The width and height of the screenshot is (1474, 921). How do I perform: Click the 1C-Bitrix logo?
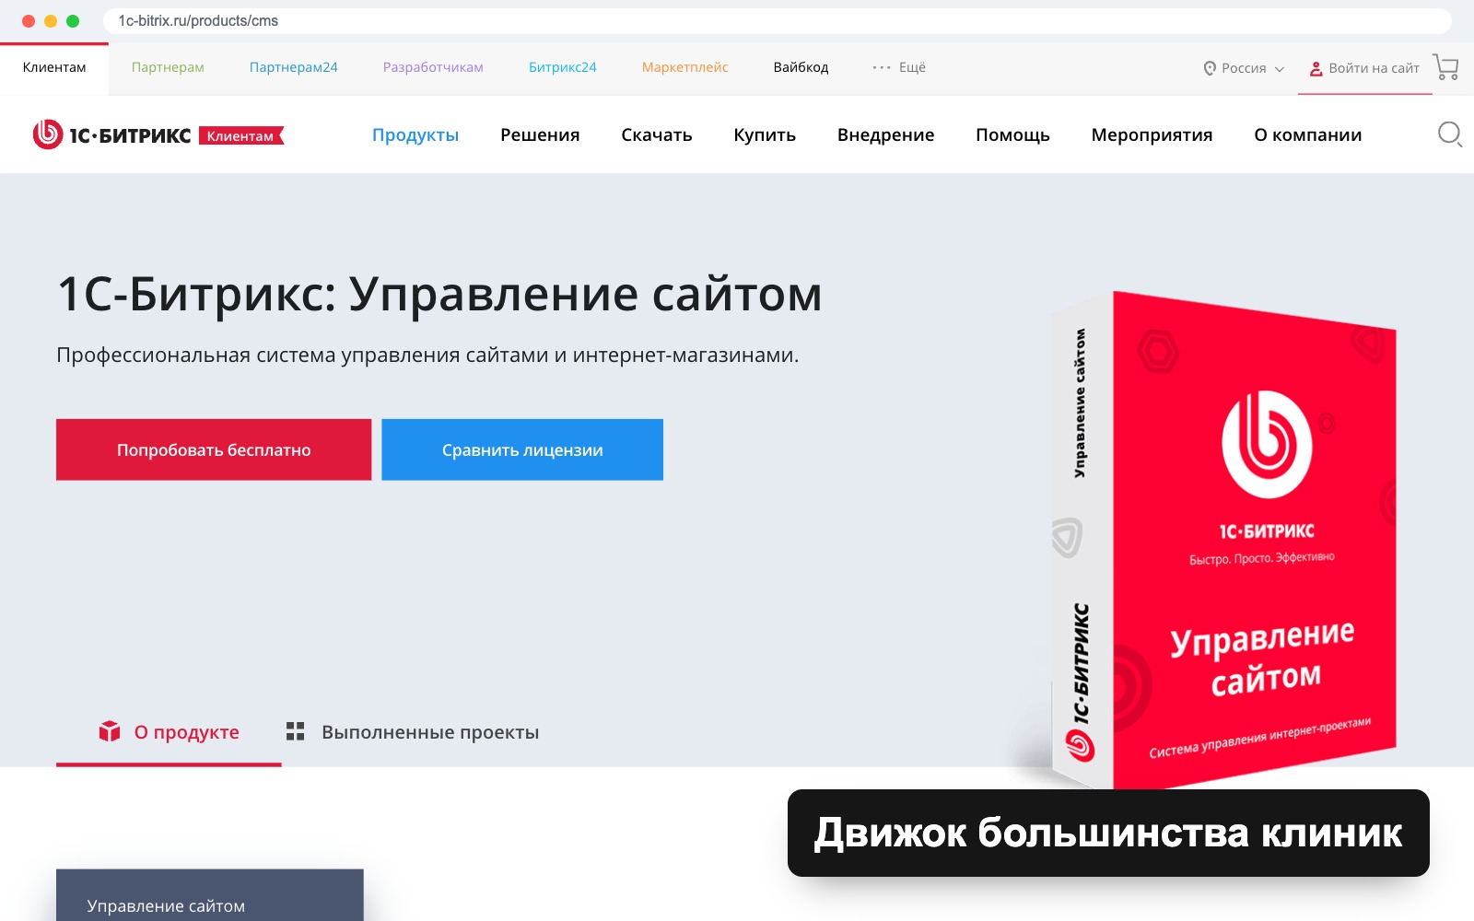[x=111, y=134]
